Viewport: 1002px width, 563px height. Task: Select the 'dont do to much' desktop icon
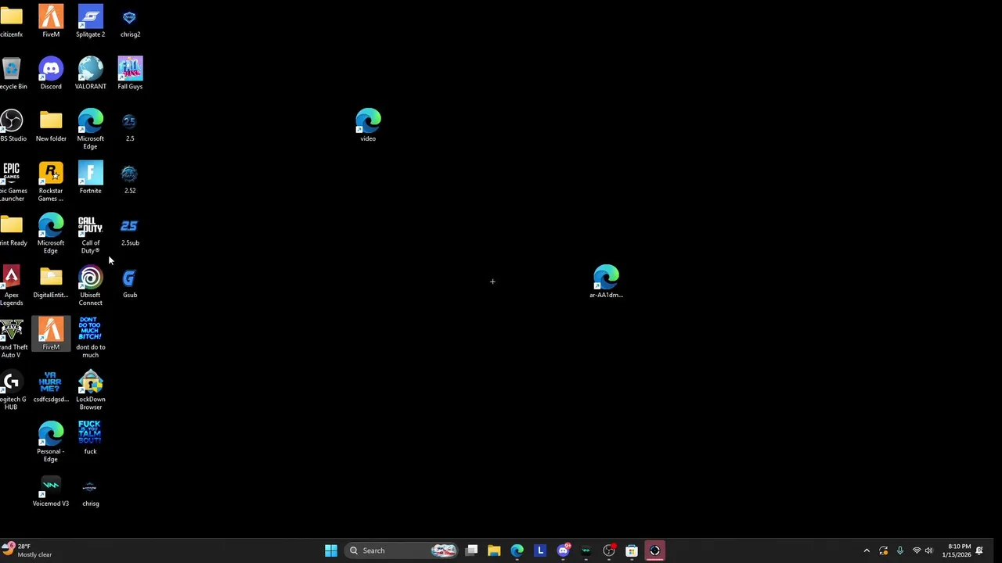90,338
